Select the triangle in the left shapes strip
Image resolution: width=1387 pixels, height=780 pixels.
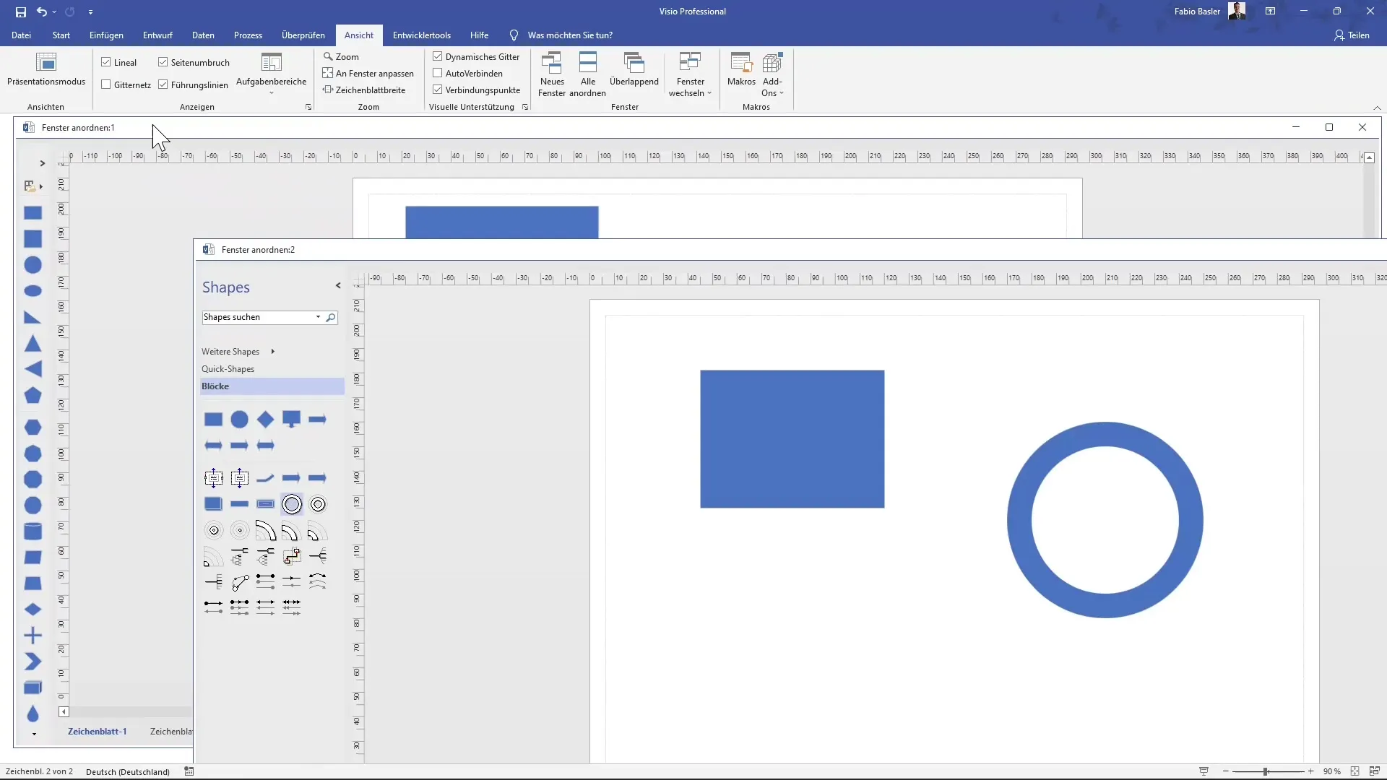pyautogui.click(x=33, y=344)
